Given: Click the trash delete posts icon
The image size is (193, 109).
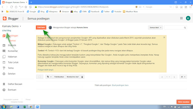Looking at the screenshot, I should point(82,77).
